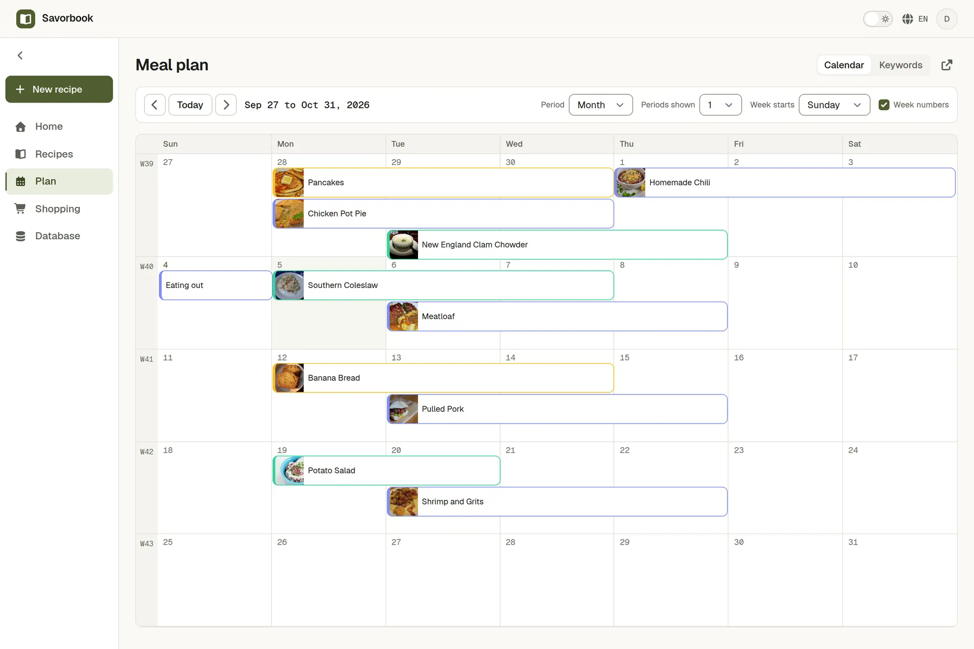Open Potato Salad meal entry
The height and width of the screenshot is (649, 974).
click(387, 471)
